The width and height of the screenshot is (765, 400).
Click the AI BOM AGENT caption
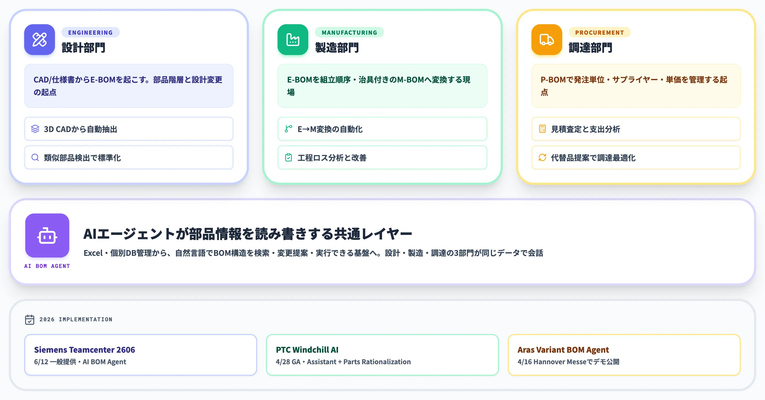(47, 266)
